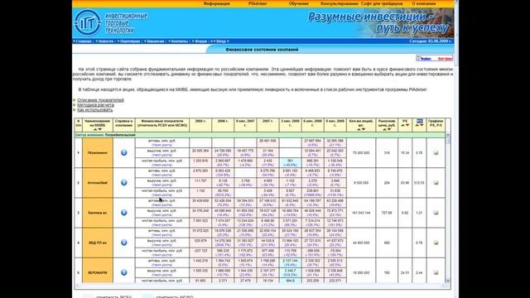
Task: Click the P/S value 512.55
Action: point(419,183)
